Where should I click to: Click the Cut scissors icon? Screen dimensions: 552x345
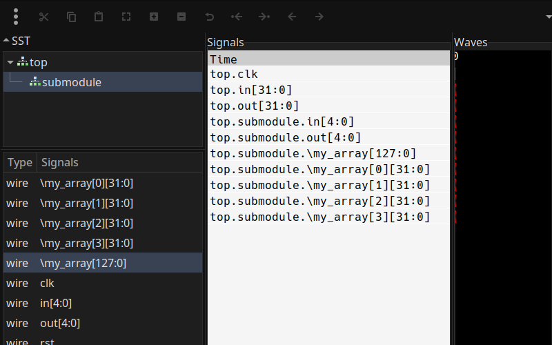[x=43, y=17]
